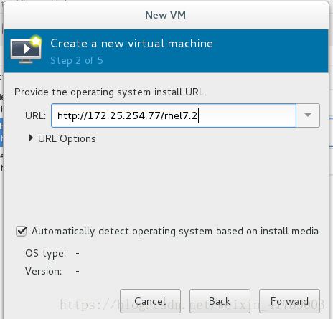Click the 'Step 2 of 5' text

coord(77,61)
